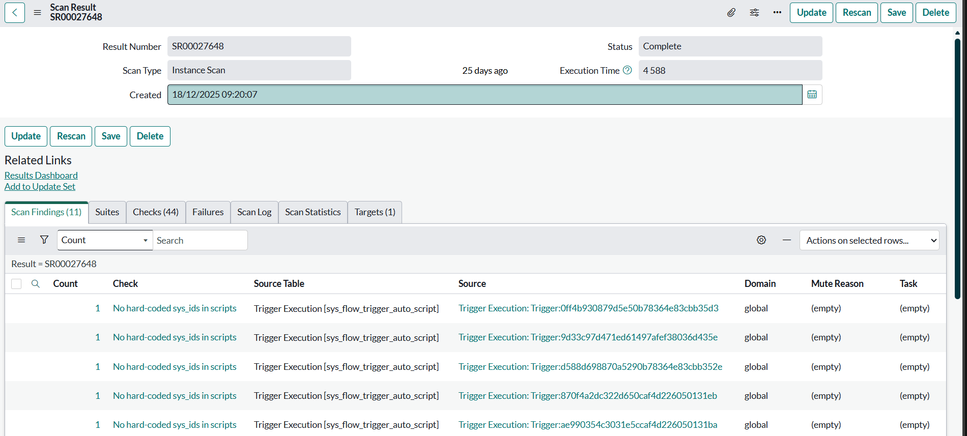
Task: Click the Result = SR00027648 breadcrumb filter
Action: tap(54, 264)
